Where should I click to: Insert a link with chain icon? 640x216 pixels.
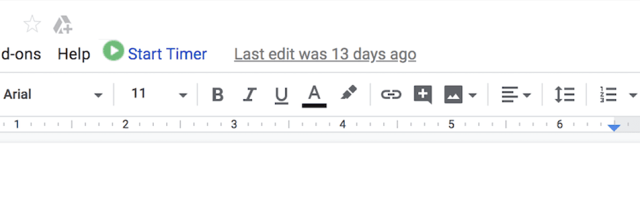coord(391,95)
